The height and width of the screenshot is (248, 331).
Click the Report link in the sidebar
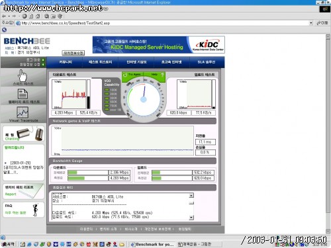pos(11,194)
